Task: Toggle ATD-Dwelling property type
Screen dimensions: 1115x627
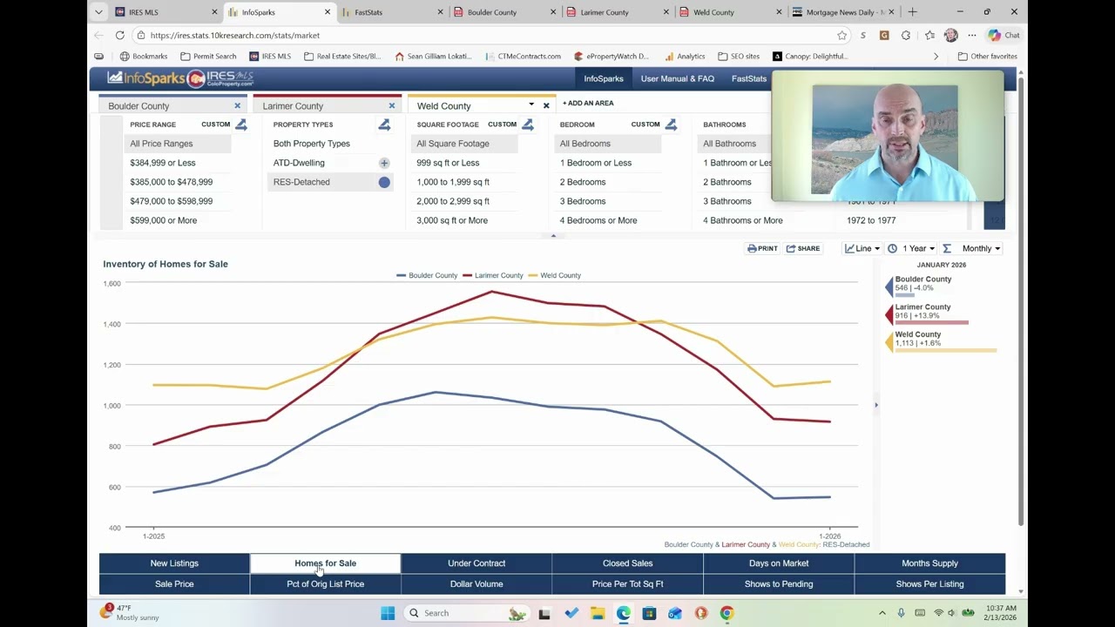Action: [x=384, y=163]
